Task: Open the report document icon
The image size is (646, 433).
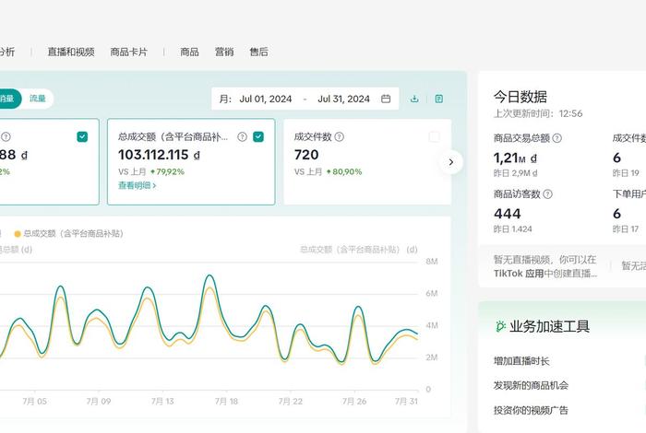Action: pyautogui.click(x=438, y=99)
